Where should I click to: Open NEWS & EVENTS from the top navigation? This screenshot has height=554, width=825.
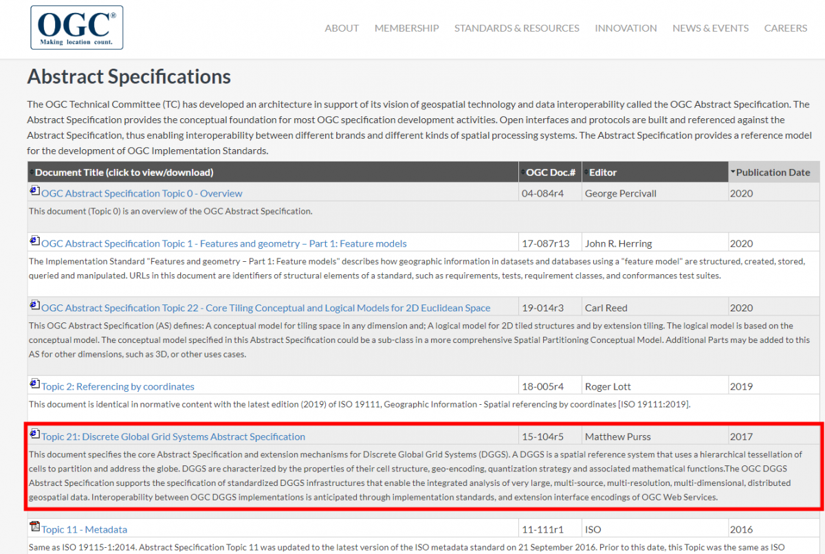[x=710, y=28]
